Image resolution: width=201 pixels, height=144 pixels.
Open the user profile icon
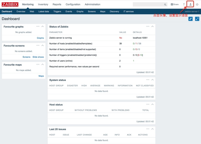pos(190,4)
